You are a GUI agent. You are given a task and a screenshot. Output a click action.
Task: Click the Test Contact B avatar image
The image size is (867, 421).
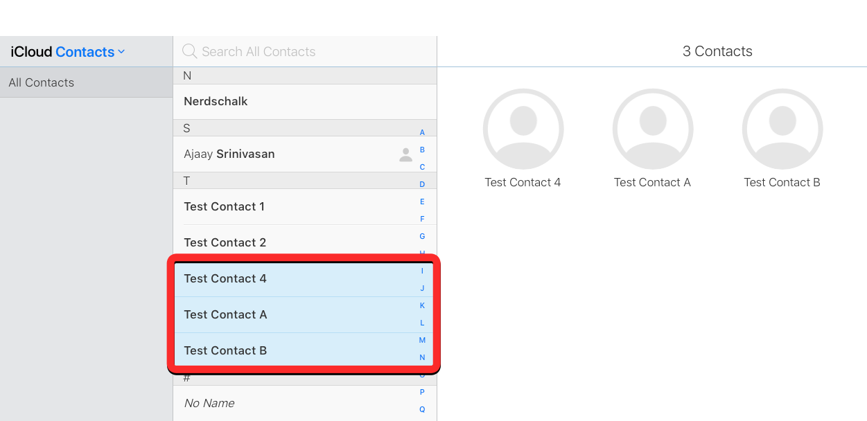coord(782,129)
